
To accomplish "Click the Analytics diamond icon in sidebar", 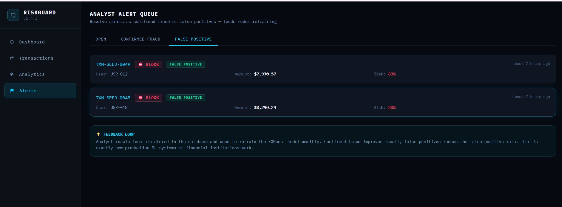I will 12,74.
